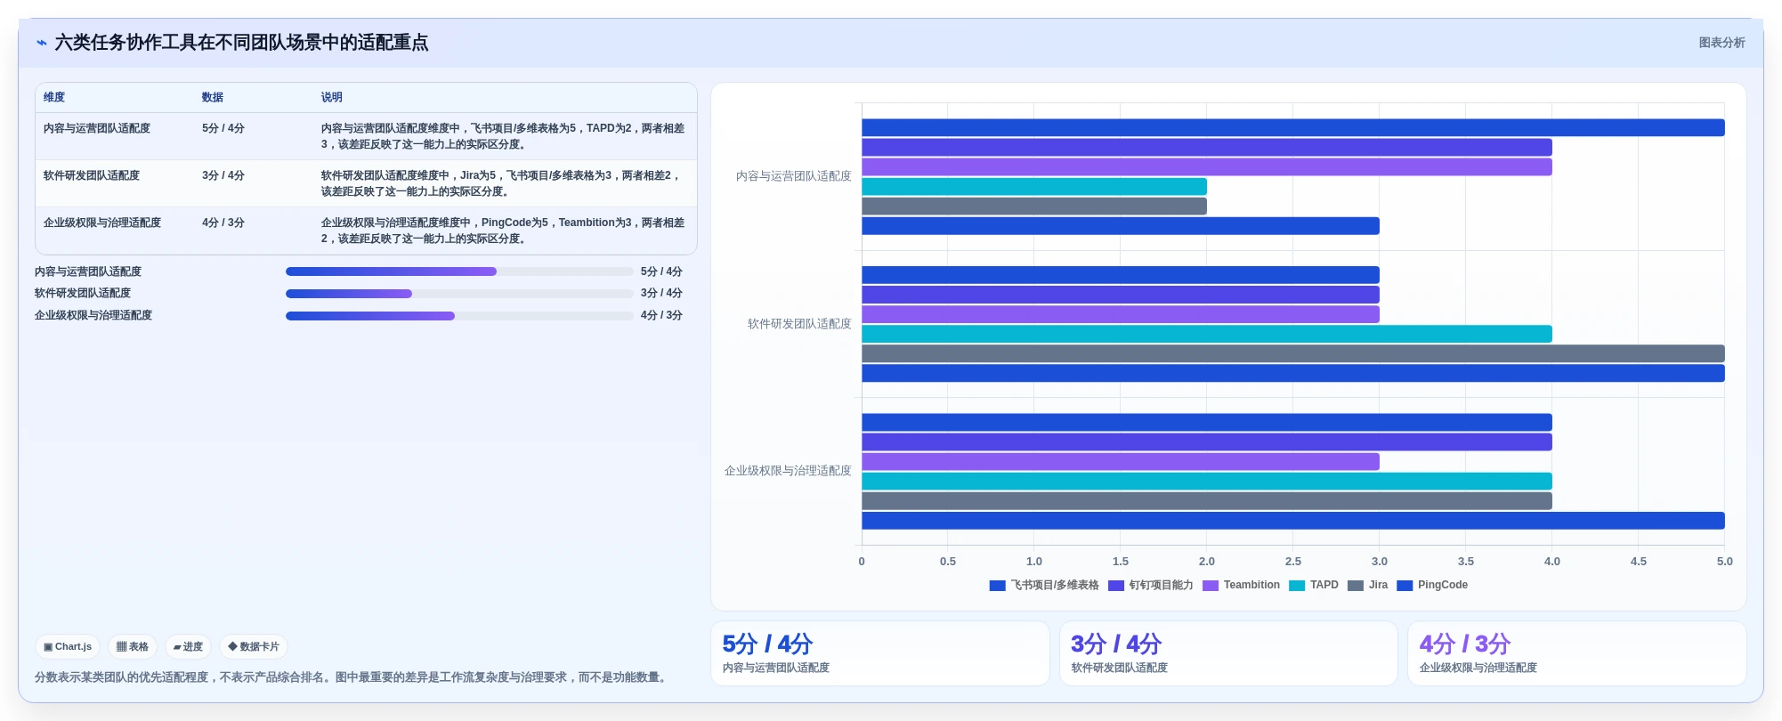This screenshot has height=721, width=1782.
Task: Click the 0.5 tick label on the x-axis
Action: click(x=948, y=562)
